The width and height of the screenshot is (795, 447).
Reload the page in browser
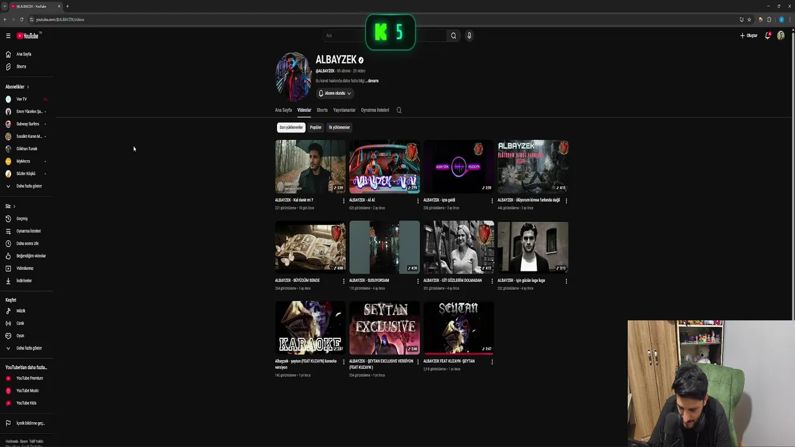[22, 19]
